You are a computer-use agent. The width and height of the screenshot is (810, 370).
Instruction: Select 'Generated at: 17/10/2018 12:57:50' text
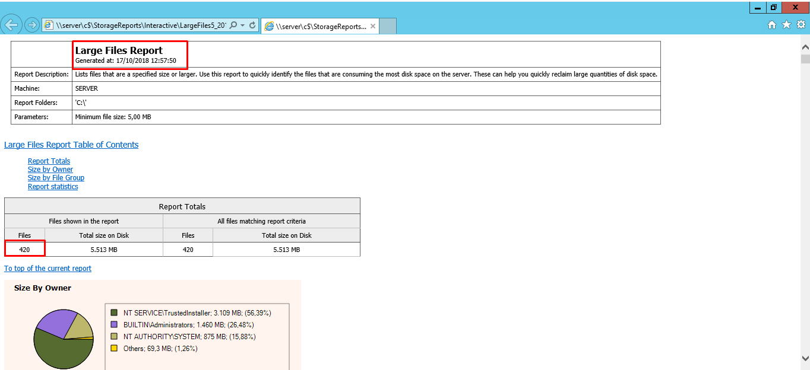click(x=126, y=61)
